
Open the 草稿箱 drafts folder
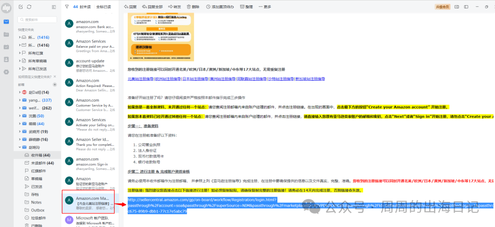click(37, 179)
